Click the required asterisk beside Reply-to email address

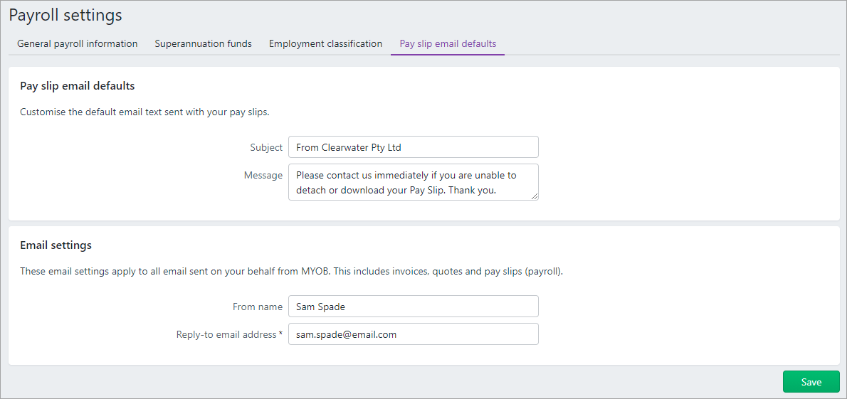280,334
